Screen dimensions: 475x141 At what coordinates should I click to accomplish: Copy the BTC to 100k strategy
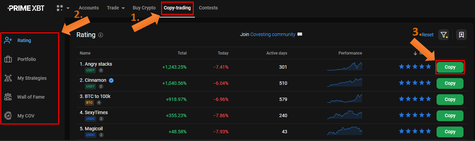click(450, 99)
